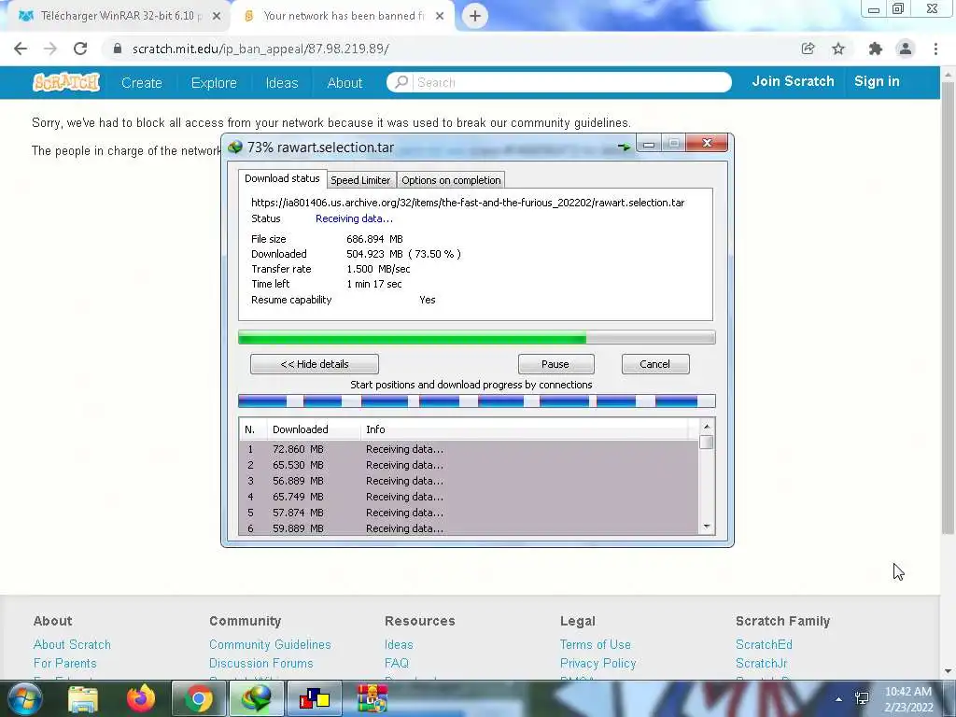Click Sign in on Scratch

pyautogui.click(x=877, y=81)
